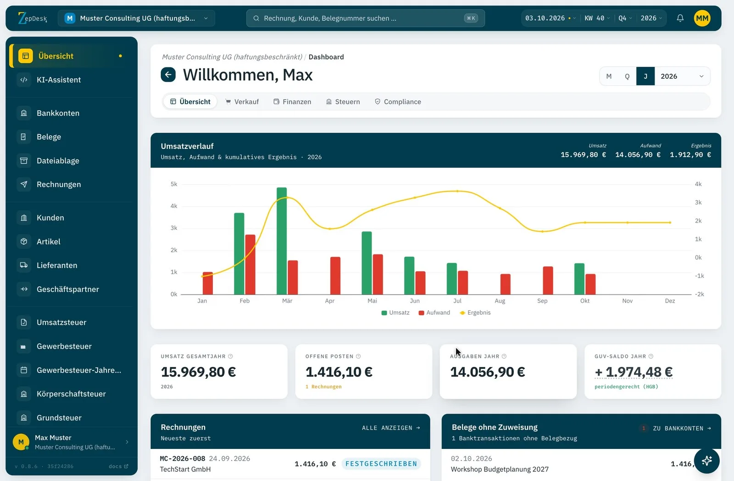Screen dimensions: 734x481
Task: Click the Gewerbesteuer-Jahre calendar icon
Action: pos(24,370)
